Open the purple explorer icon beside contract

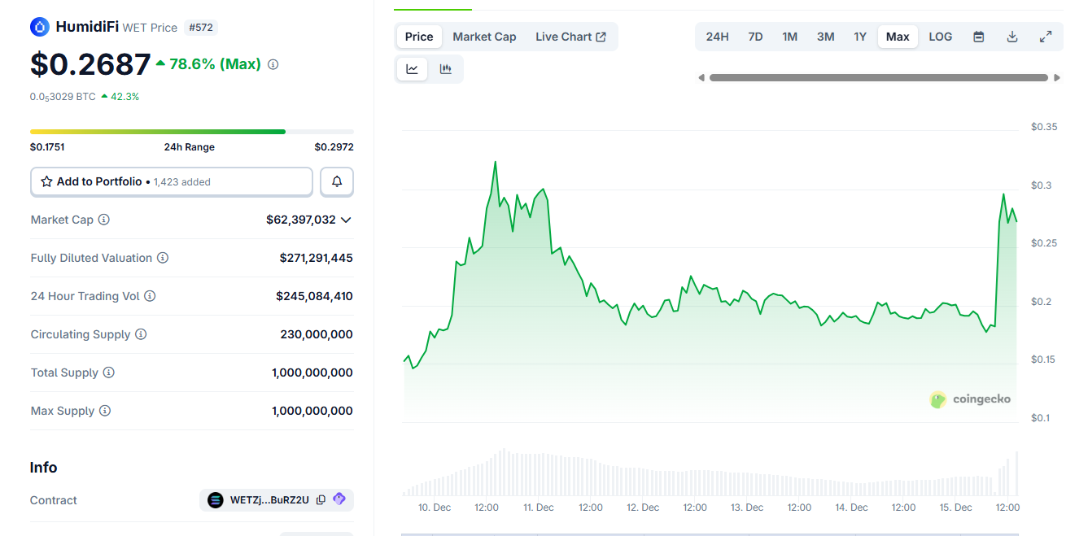[x=339, y=499]
